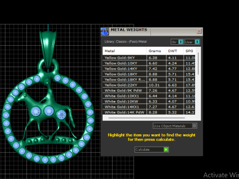Click the 6.44 grams value
The width and height of the screenshot is (239, 179).
point(153,96)
